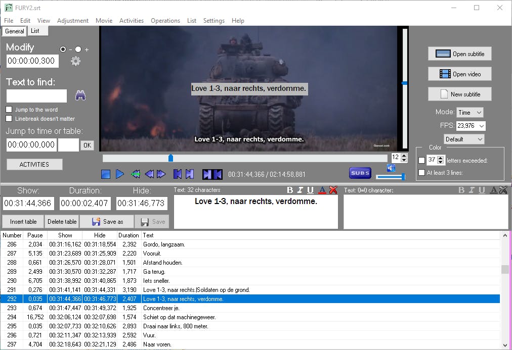Image resolution: width=512 pixels, height=350 pixels.
Task: Open the Mode dropdown showing Time
Action: click(x=470, y=113)
